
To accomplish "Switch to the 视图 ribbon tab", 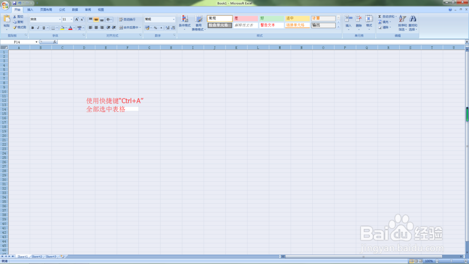I will click(x=101, y=10).
